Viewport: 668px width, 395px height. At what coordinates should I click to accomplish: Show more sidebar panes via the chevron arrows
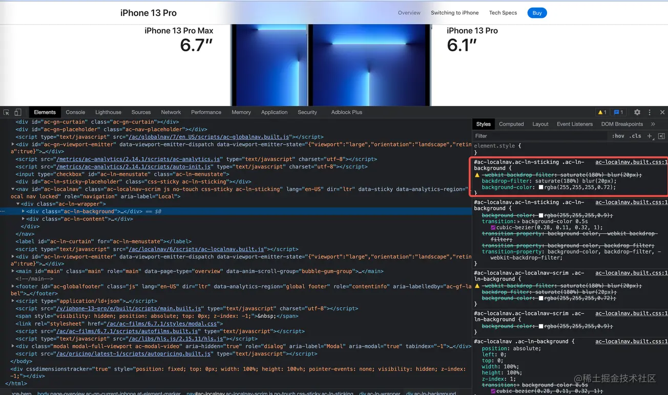(x=654, y=123)
